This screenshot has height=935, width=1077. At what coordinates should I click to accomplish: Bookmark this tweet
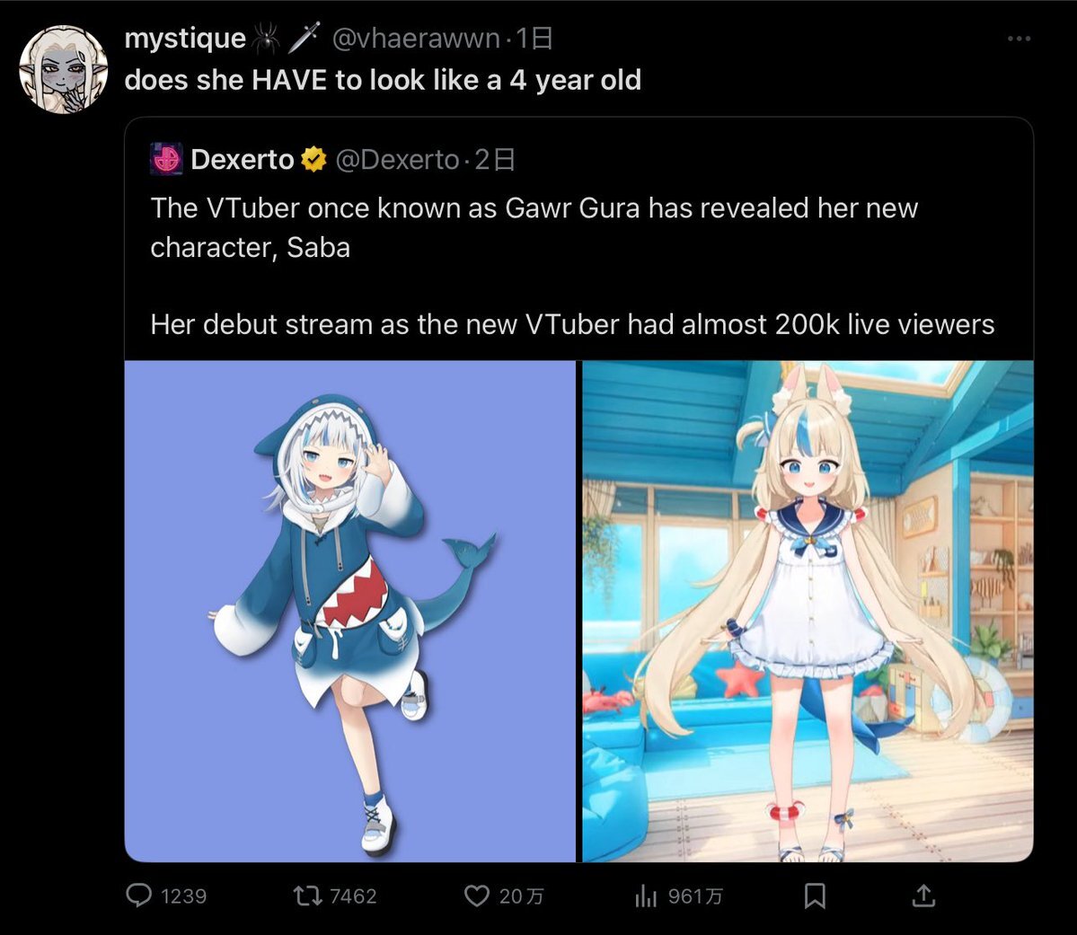(815, 895)
